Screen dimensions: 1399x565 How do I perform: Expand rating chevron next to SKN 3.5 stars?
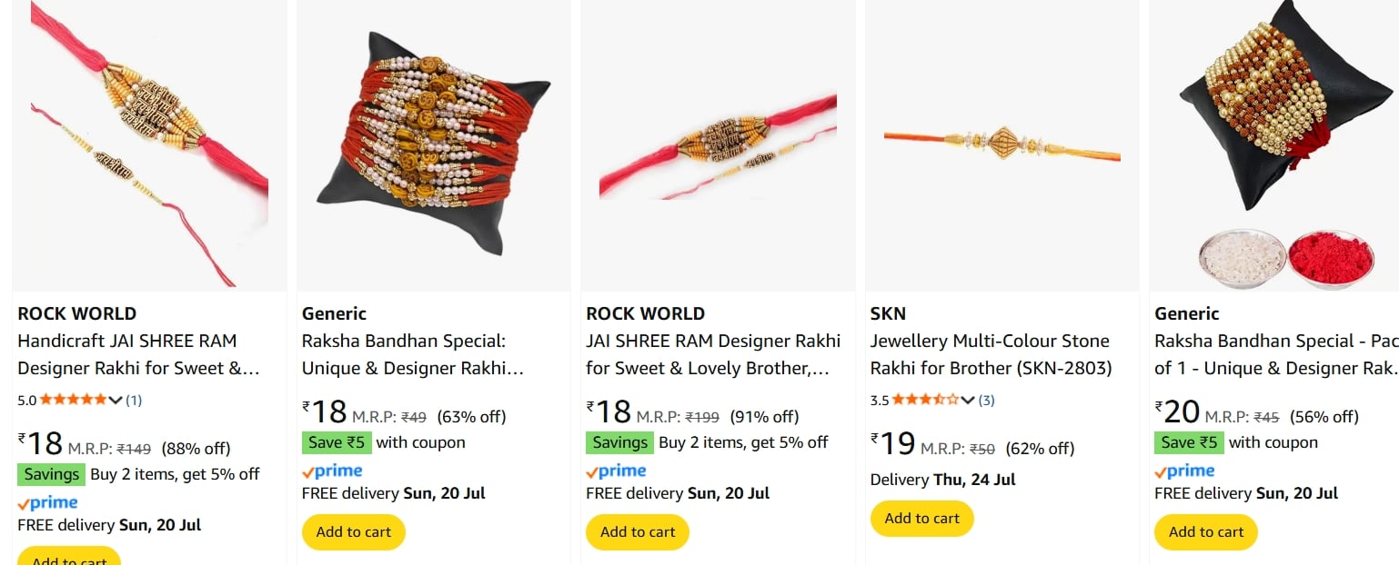click(968, 400)
